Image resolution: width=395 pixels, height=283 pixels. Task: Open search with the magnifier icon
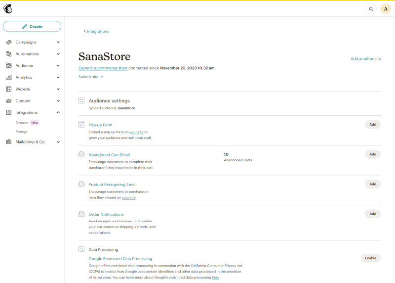point(371,9)
